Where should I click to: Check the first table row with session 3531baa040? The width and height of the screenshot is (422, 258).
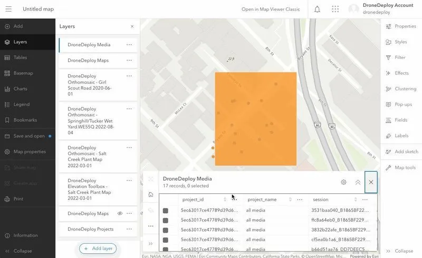(x=166, y=211)
